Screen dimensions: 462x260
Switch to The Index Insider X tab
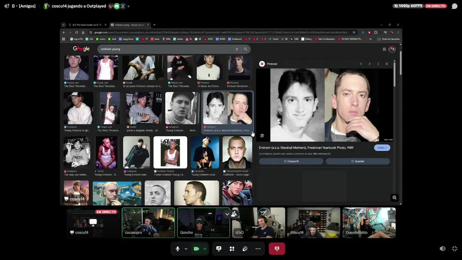pyautogui.click(x=87, y=25)
